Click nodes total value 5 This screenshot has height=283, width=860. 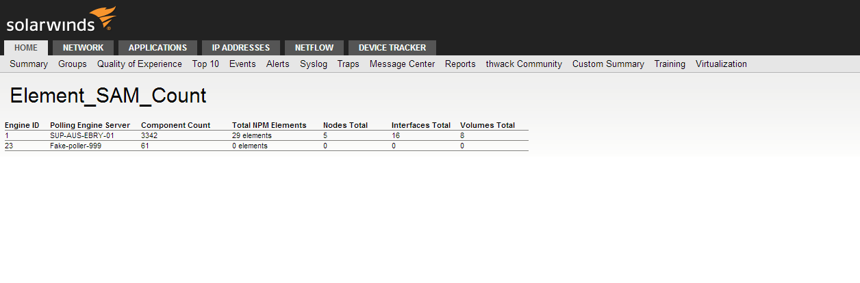325,135
